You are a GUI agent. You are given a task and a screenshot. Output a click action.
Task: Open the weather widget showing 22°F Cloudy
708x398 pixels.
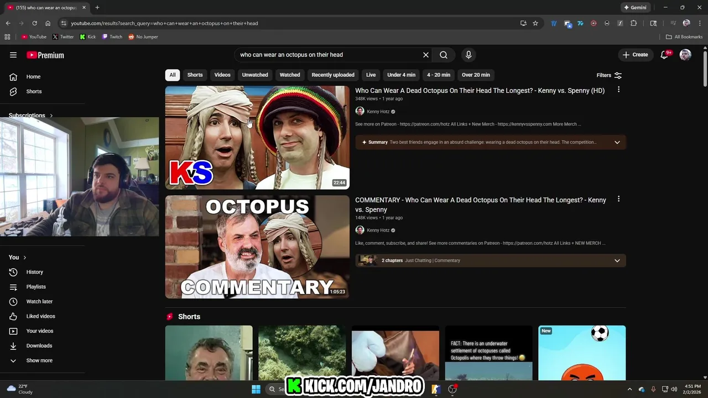(x=19, y=389)
